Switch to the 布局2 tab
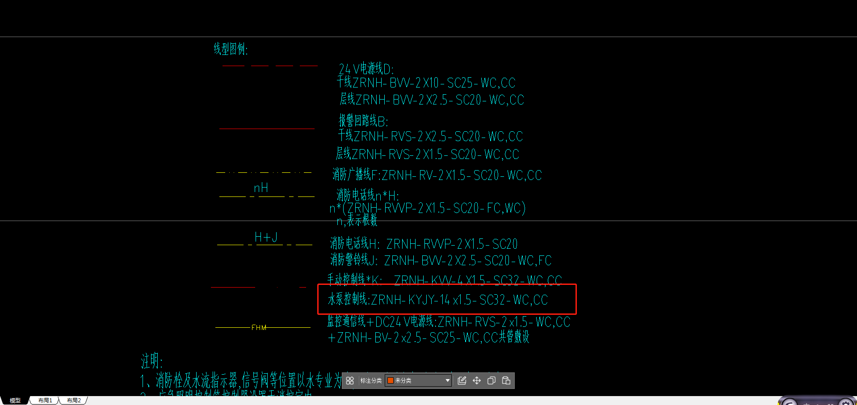This screenshot has height=405, width=857. pyautogui.click(x=73, y=401)
